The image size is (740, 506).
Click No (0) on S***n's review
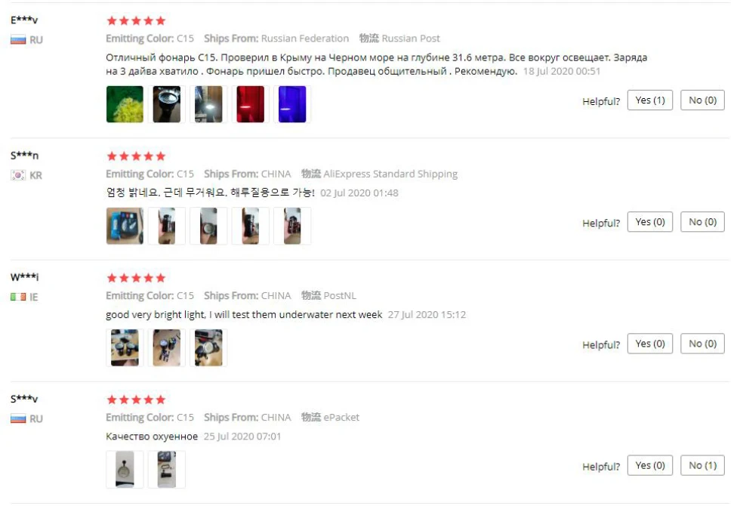[x=702, y=222]
